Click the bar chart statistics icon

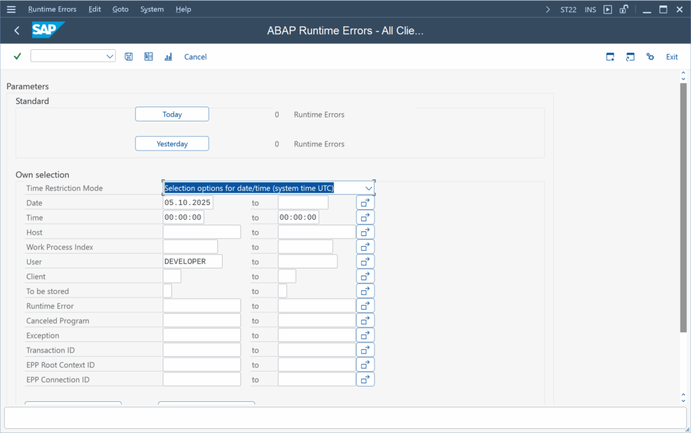click(x=168, y=57)
